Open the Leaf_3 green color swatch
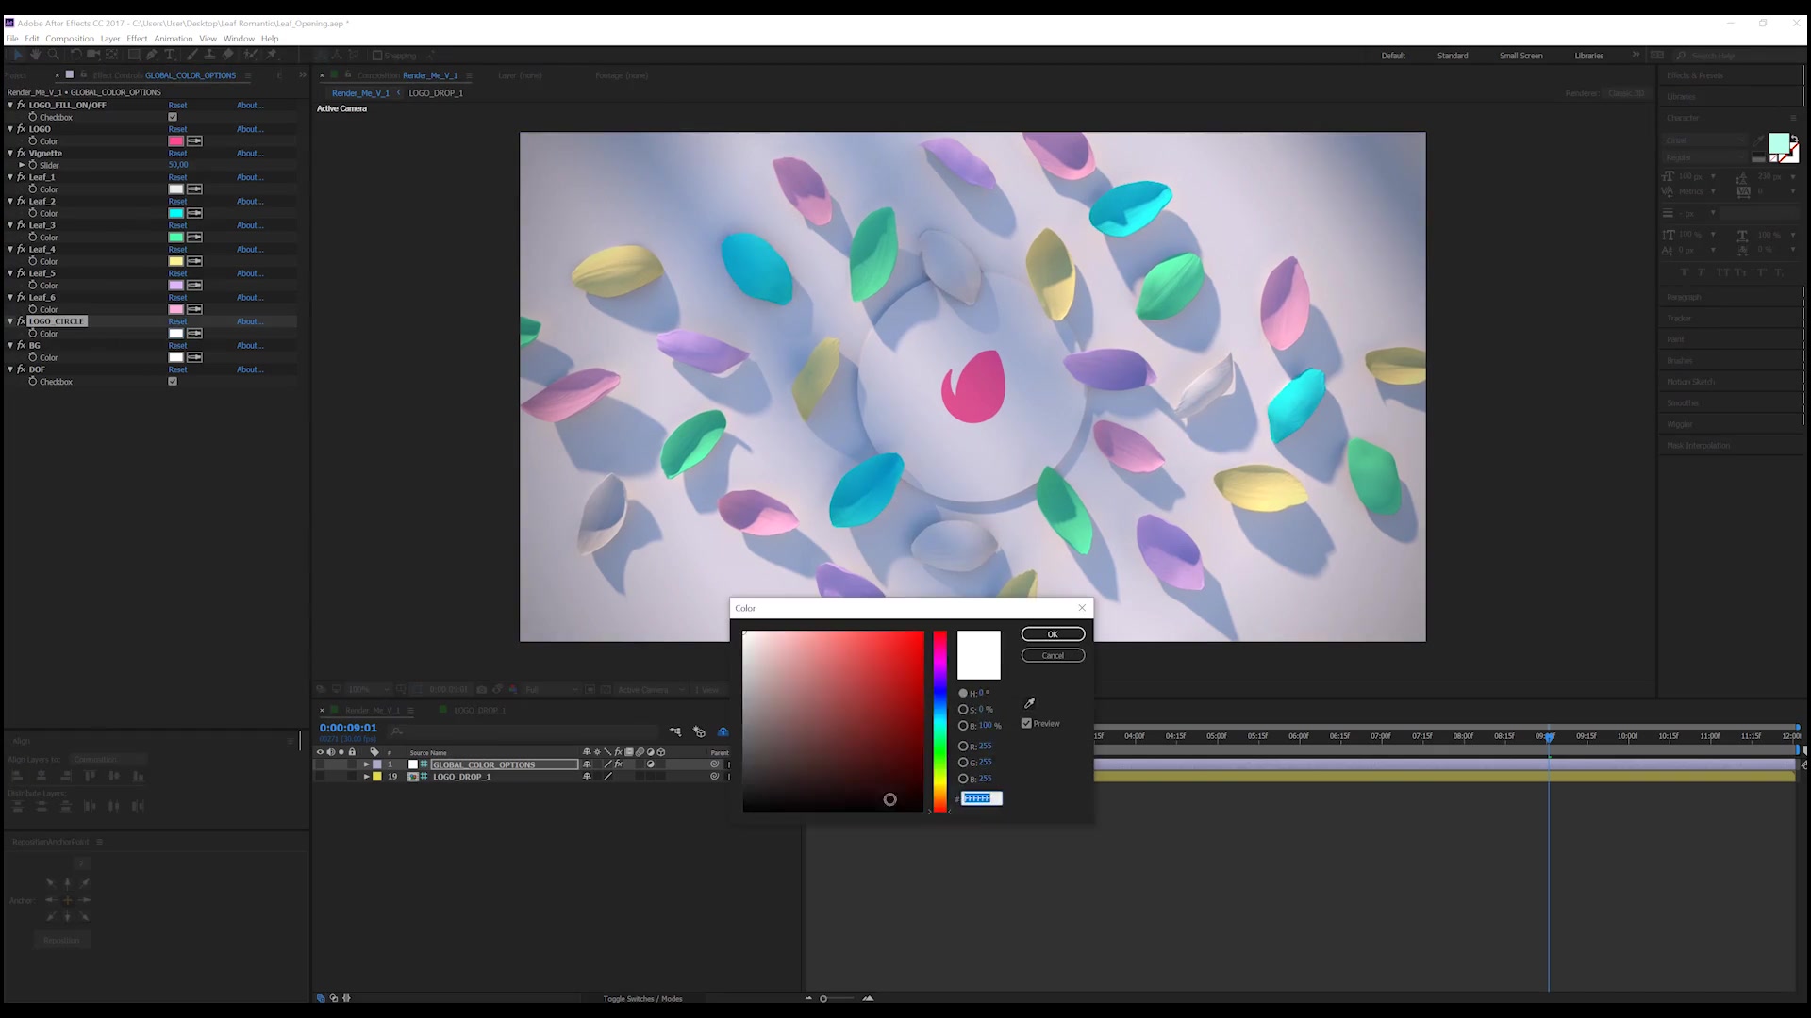The width and height of the screenshot is (1811, 1018). [175, 238]
